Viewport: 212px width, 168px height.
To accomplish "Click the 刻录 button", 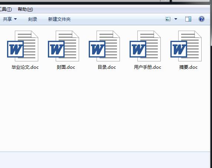I will tap(33, 19).
